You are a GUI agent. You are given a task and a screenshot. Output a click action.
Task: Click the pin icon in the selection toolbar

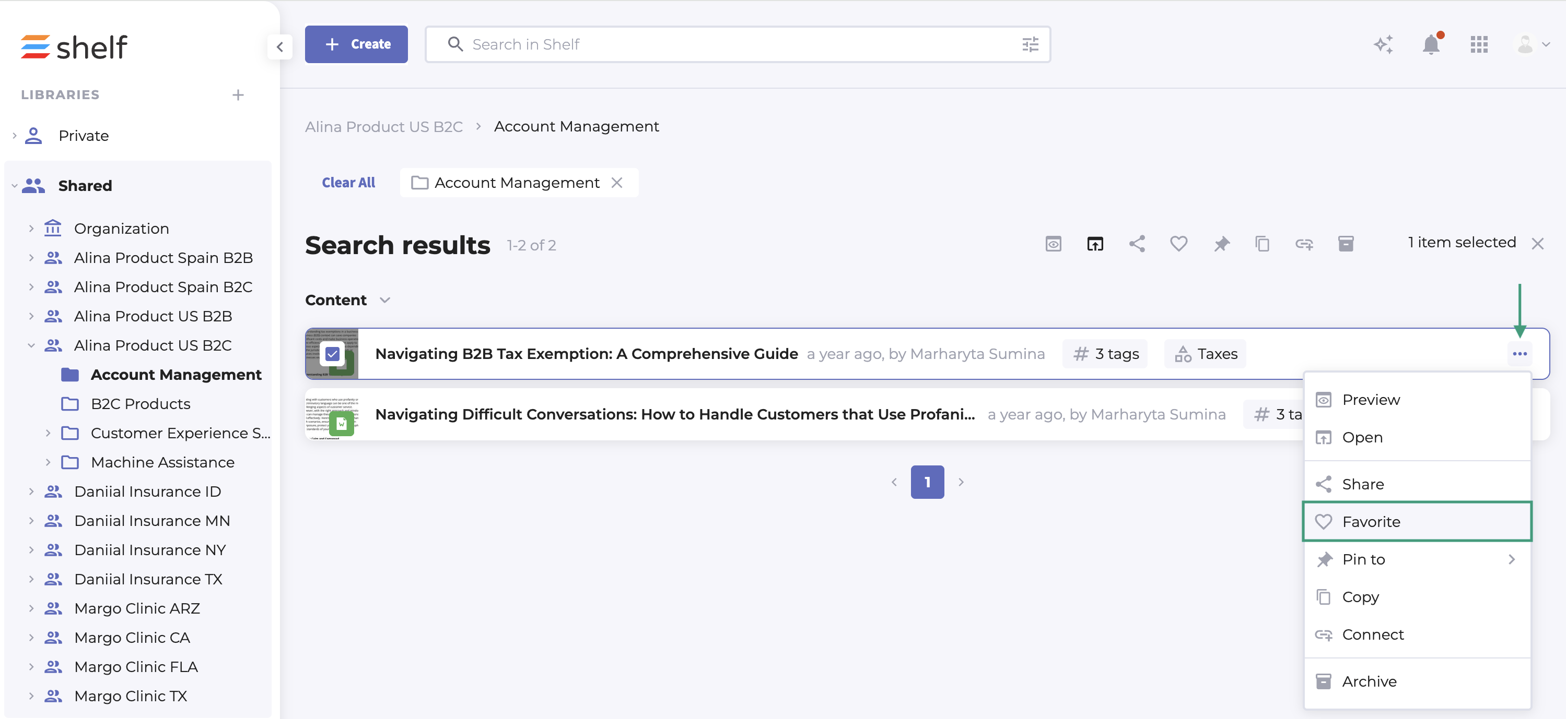[1221, 244]
